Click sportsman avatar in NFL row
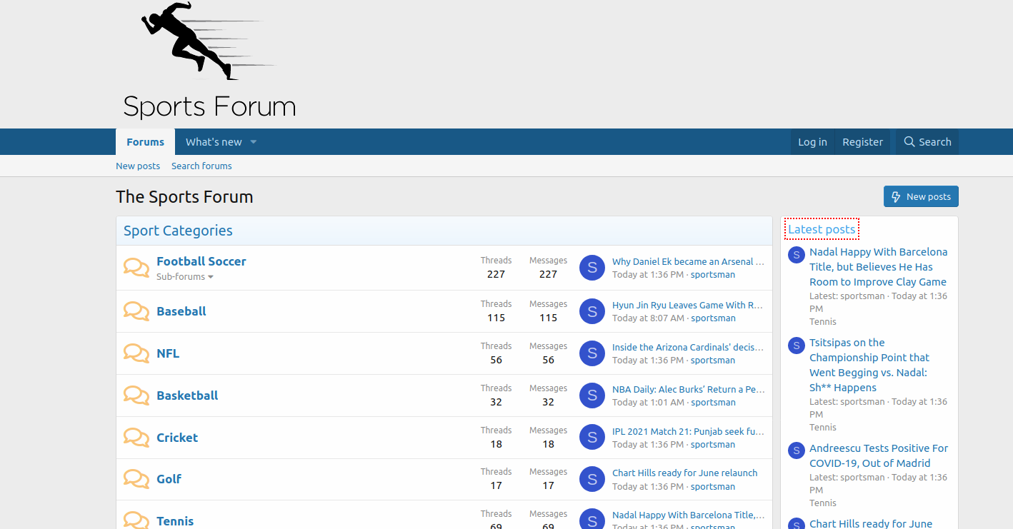Viewport: 1013px width, 529px height. pyautogui.click(x=592, y=353)
